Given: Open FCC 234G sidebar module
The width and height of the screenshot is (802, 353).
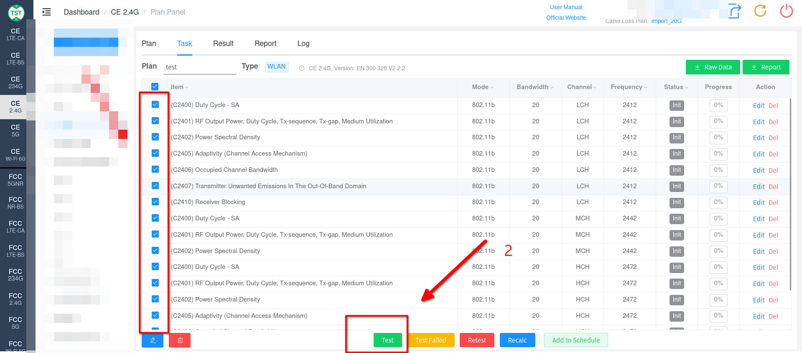Looking at the screenshot, I should click(x=15, y=275).
